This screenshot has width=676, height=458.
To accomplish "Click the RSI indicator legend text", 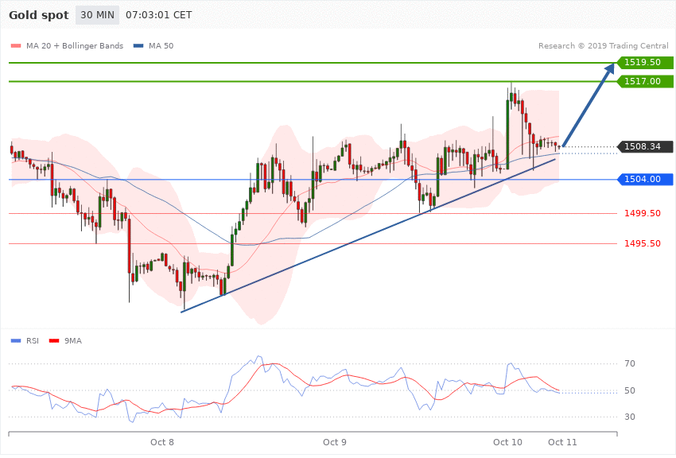I will tap(33, 341).
